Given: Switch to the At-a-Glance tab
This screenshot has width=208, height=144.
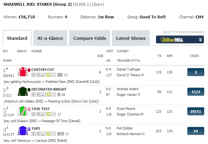Looking at the screenshot, I should point(50,38).
